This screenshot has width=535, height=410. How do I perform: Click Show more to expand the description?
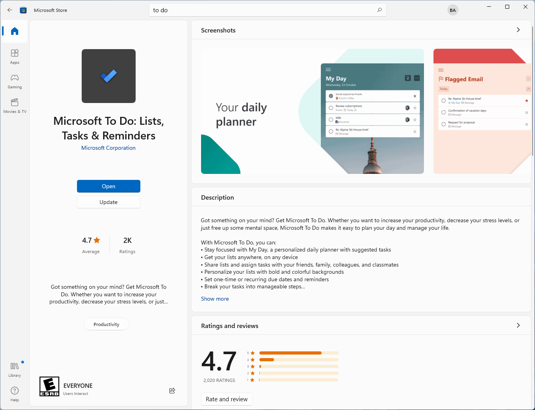215,299
